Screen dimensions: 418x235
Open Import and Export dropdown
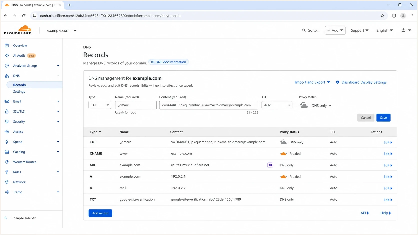click(x=313, y=82)
